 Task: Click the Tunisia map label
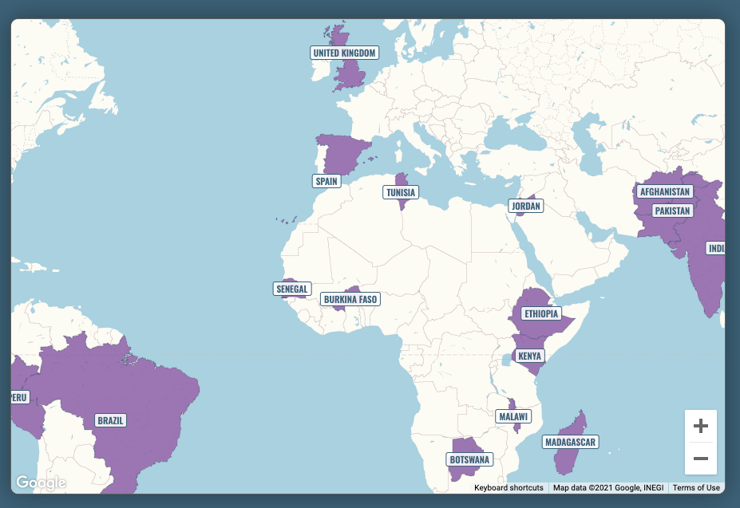coord(401,192)
